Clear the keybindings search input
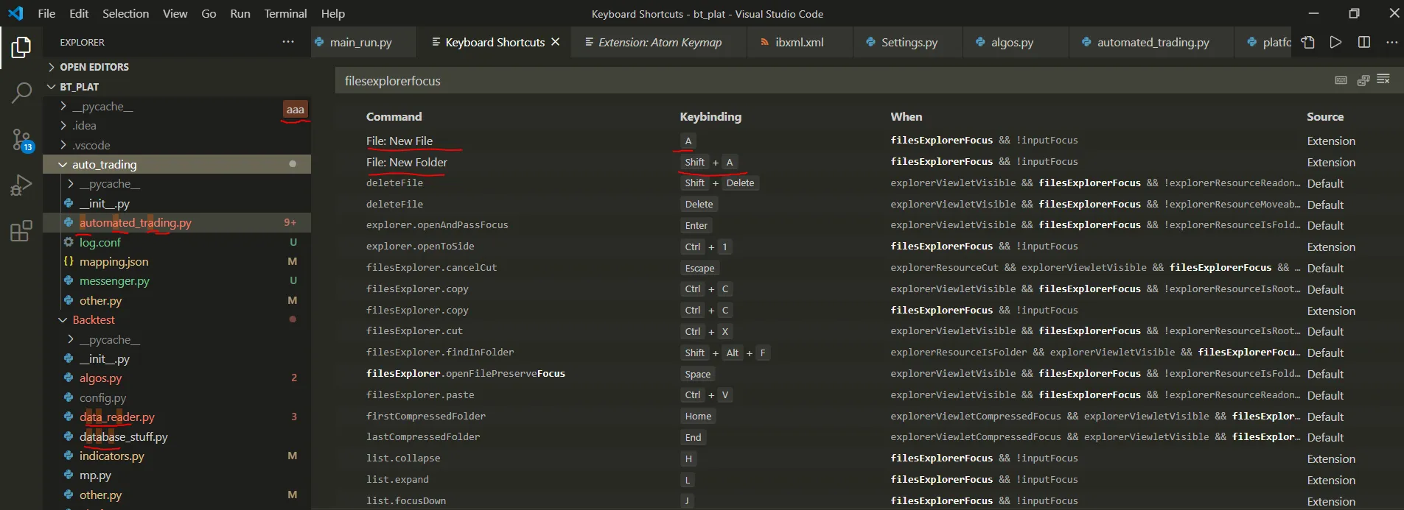The height and width of the screenshot is (510, 1404). (x=1383, y=79)
